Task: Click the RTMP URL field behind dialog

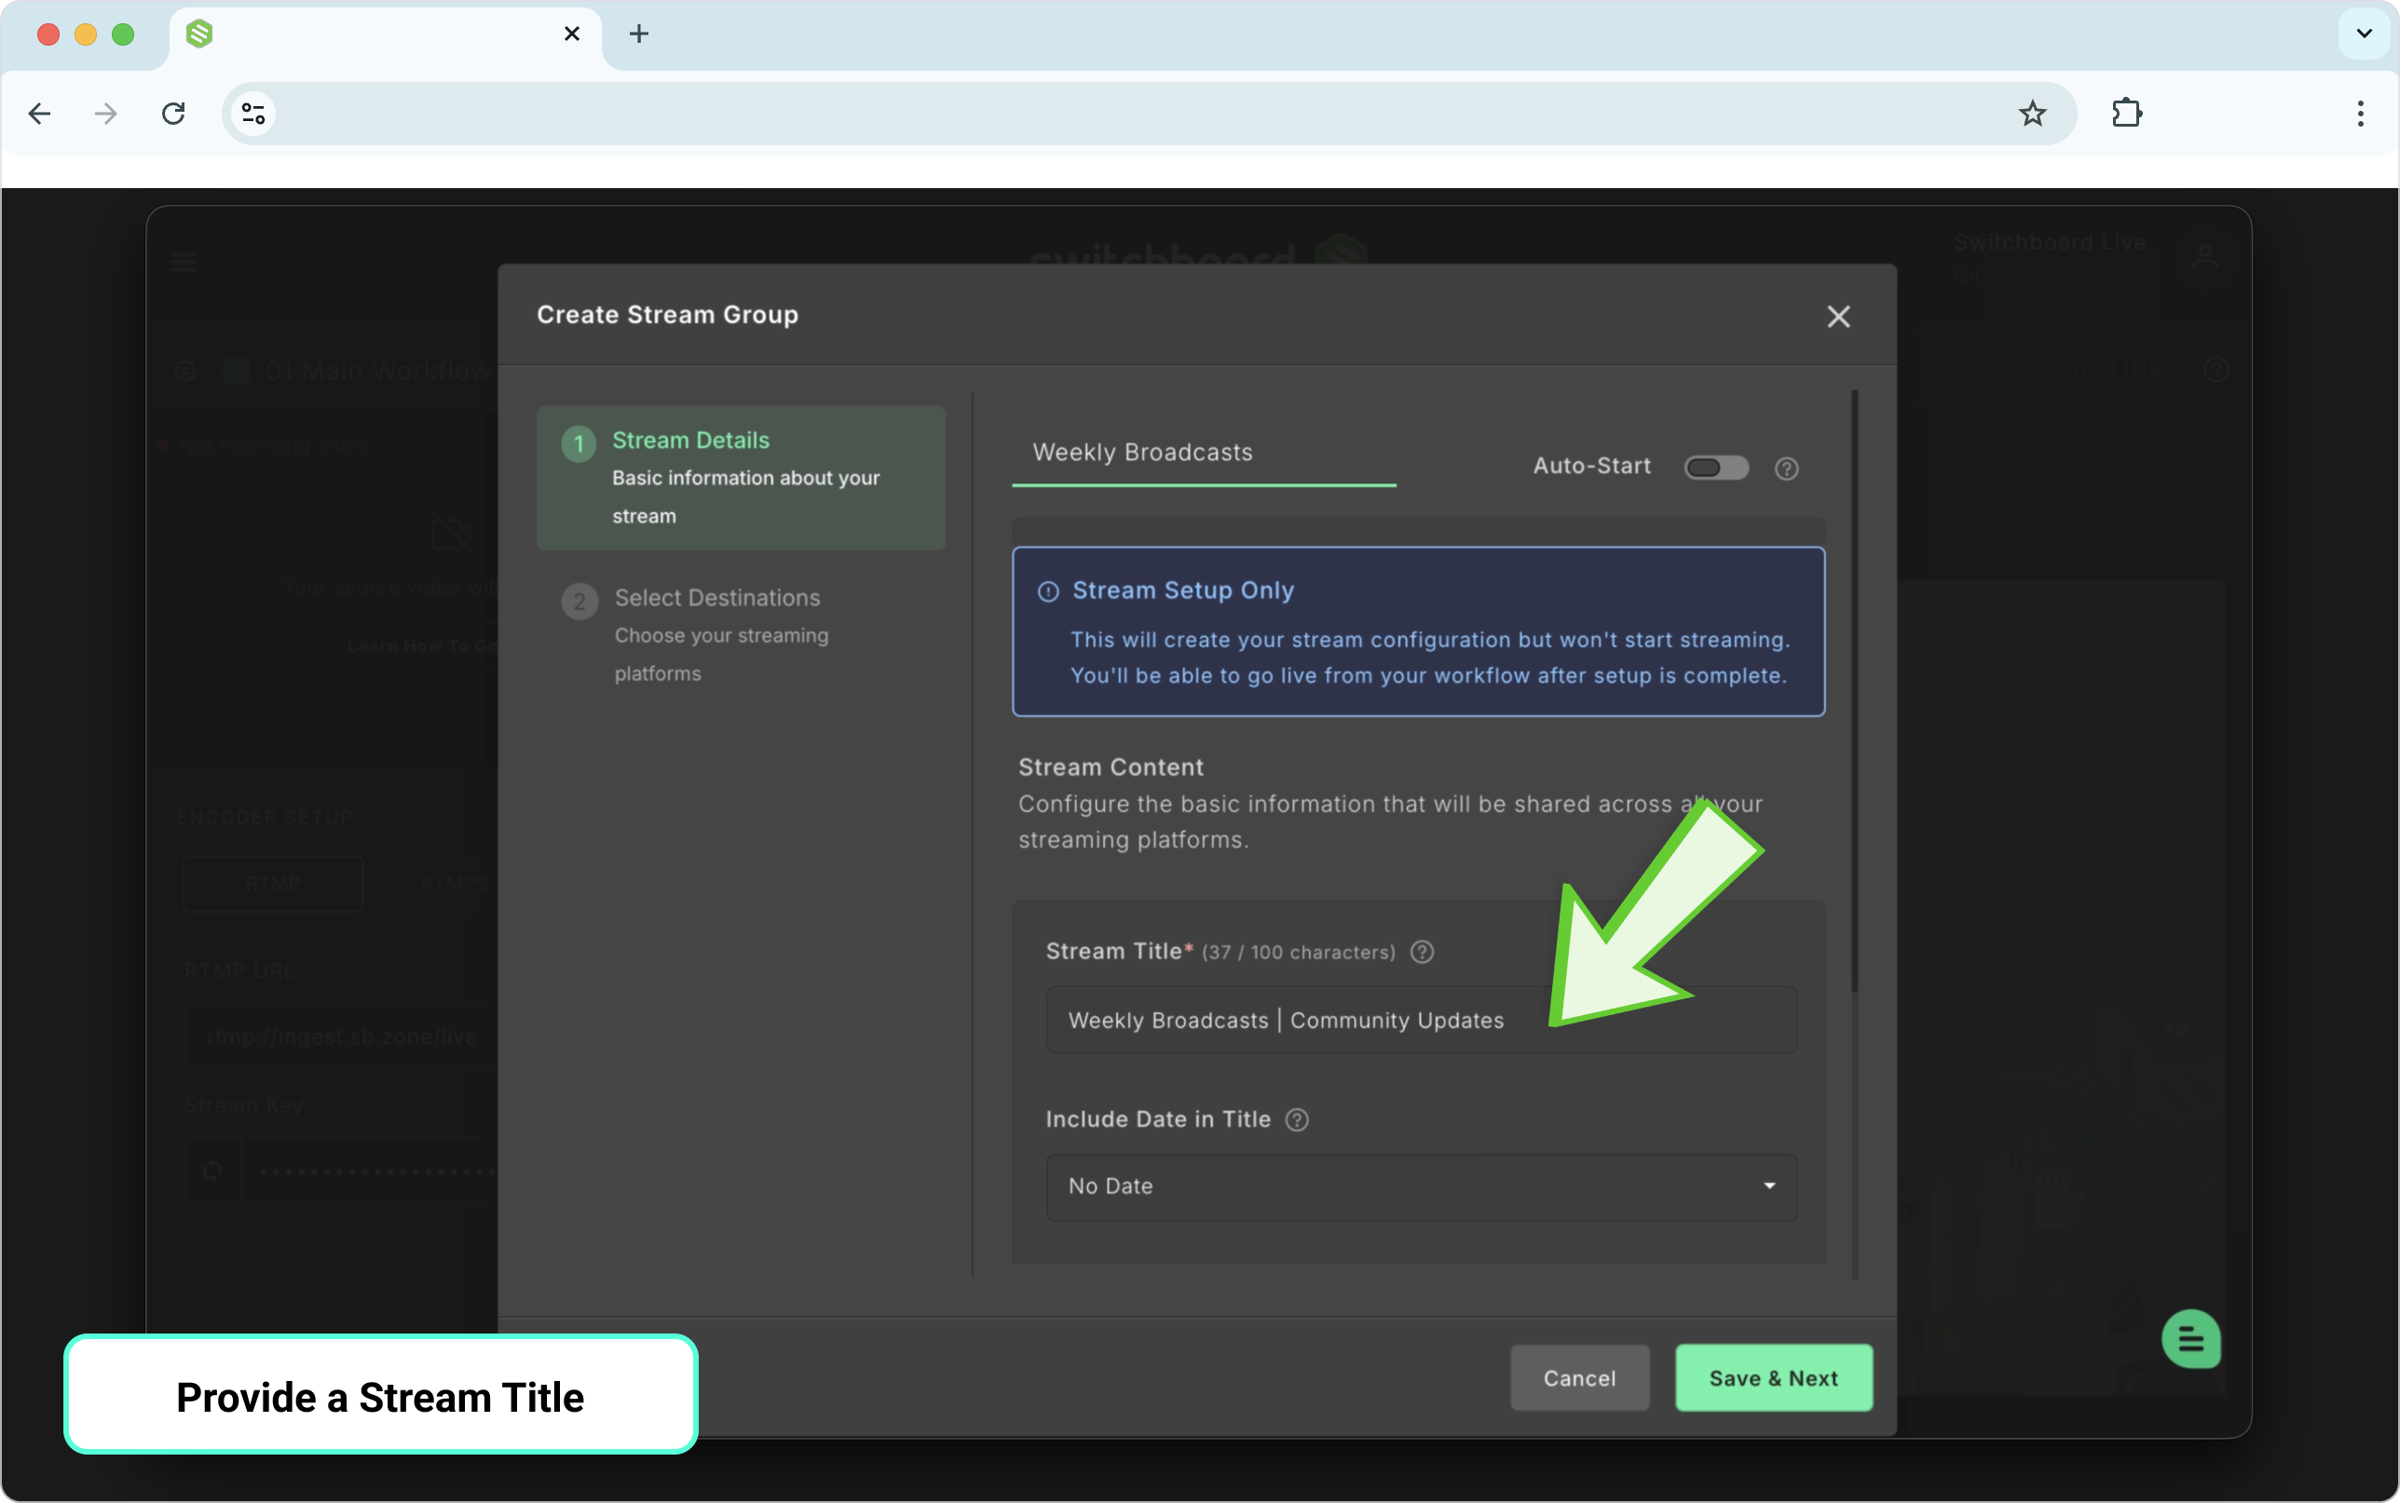Action: [343, 1036]
